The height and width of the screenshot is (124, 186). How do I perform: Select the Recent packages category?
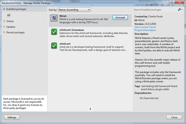pyautogui.click(x=15, y=32)
